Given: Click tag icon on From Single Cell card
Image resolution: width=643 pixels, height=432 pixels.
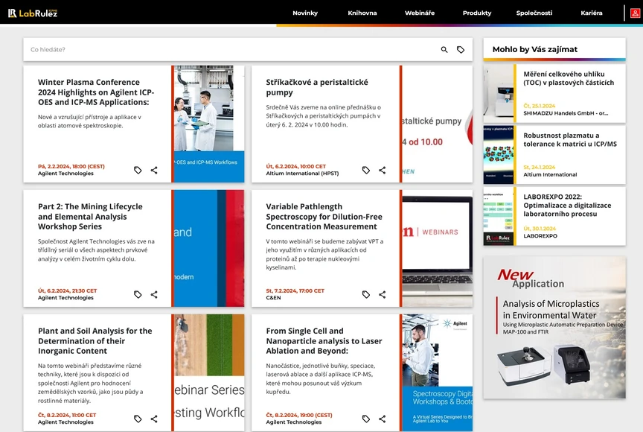Looking at the screenshot, I should 366,419.
